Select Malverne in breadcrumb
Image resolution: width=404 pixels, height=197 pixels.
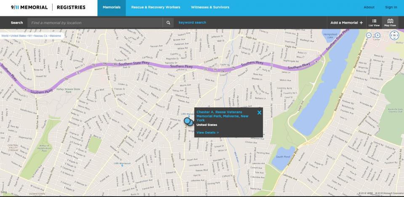(x=56, y=36)
